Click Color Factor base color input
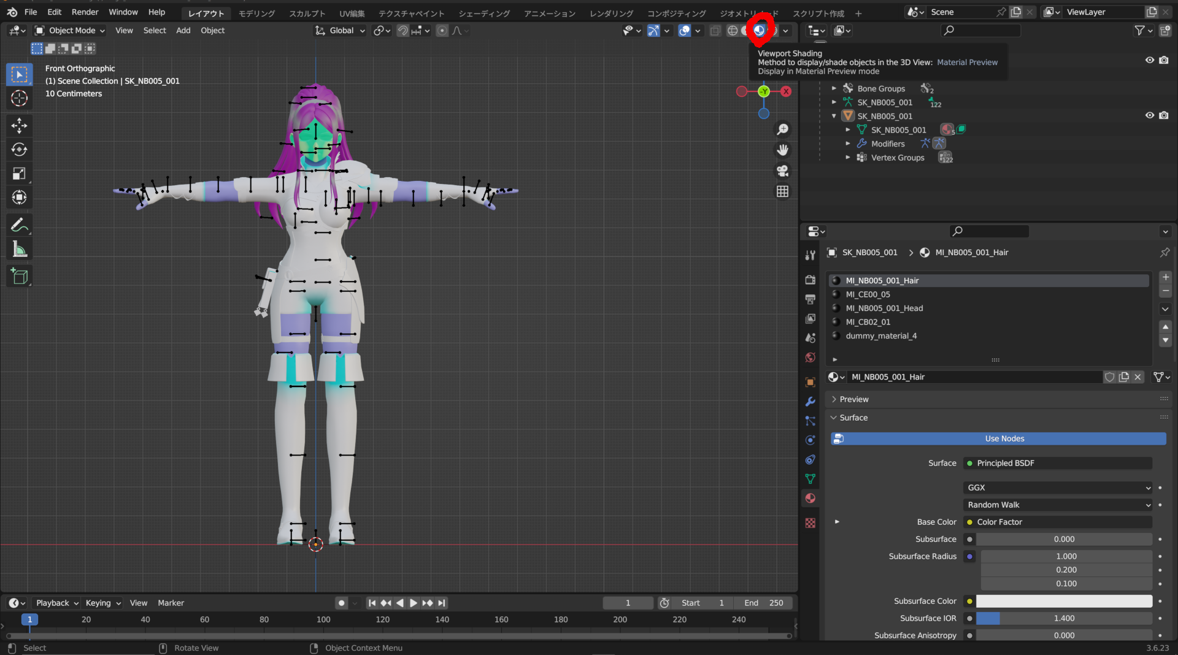The width and height of the screenshot is (1178, 655). [x=1058, y=523]
